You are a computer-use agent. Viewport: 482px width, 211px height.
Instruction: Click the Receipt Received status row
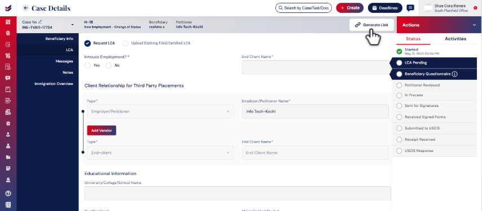click(x=434, y=140)
